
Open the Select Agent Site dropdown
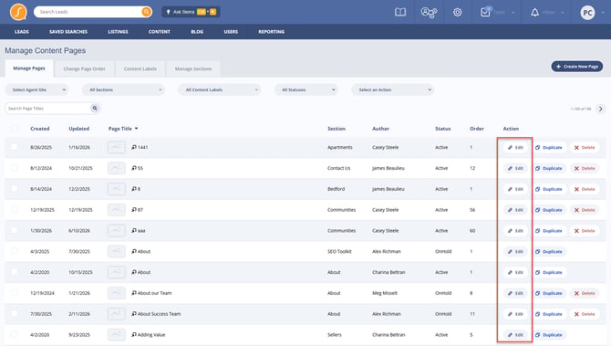pos(36,89)
